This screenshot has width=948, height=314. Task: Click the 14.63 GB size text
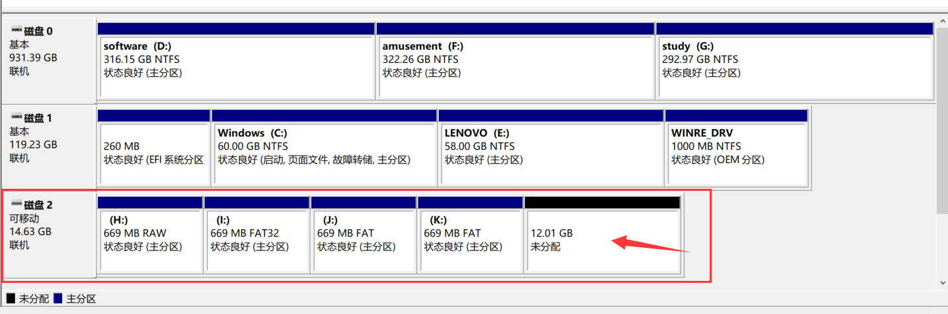click(30, 231)
